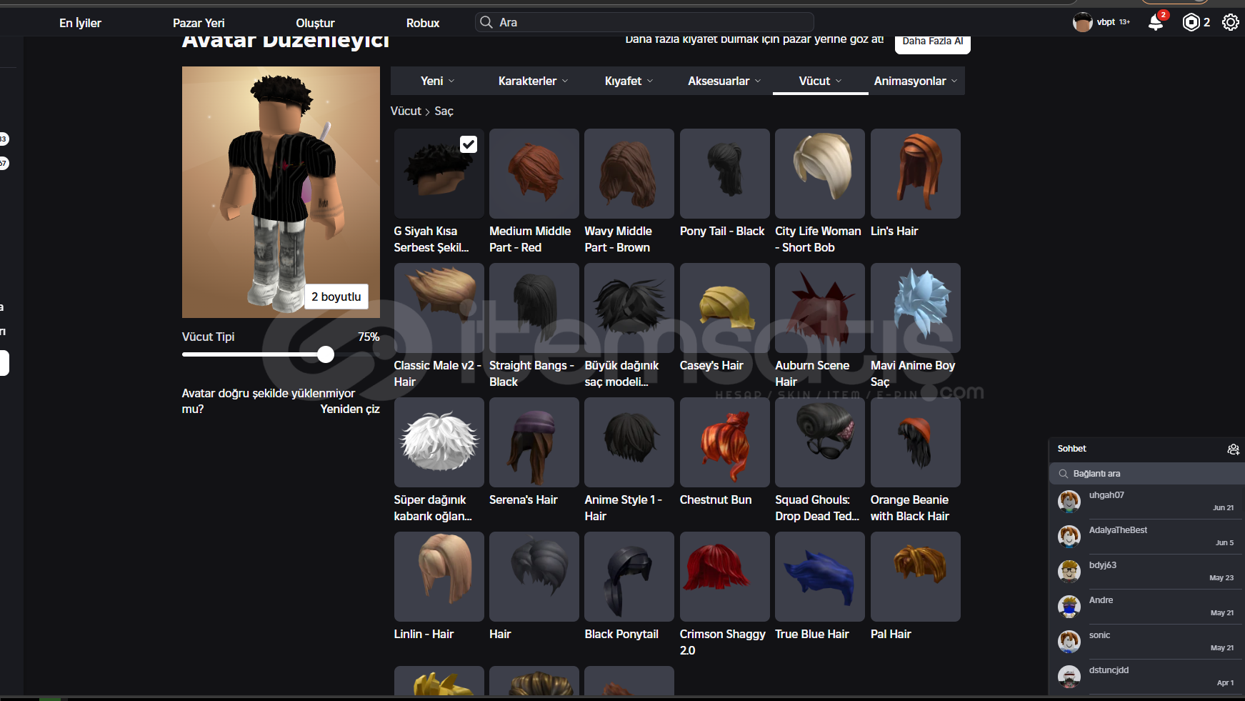Open chat with AdalyaTheBest avatar
This screenshot has width=1245, height=701.
click(1069, 536)
